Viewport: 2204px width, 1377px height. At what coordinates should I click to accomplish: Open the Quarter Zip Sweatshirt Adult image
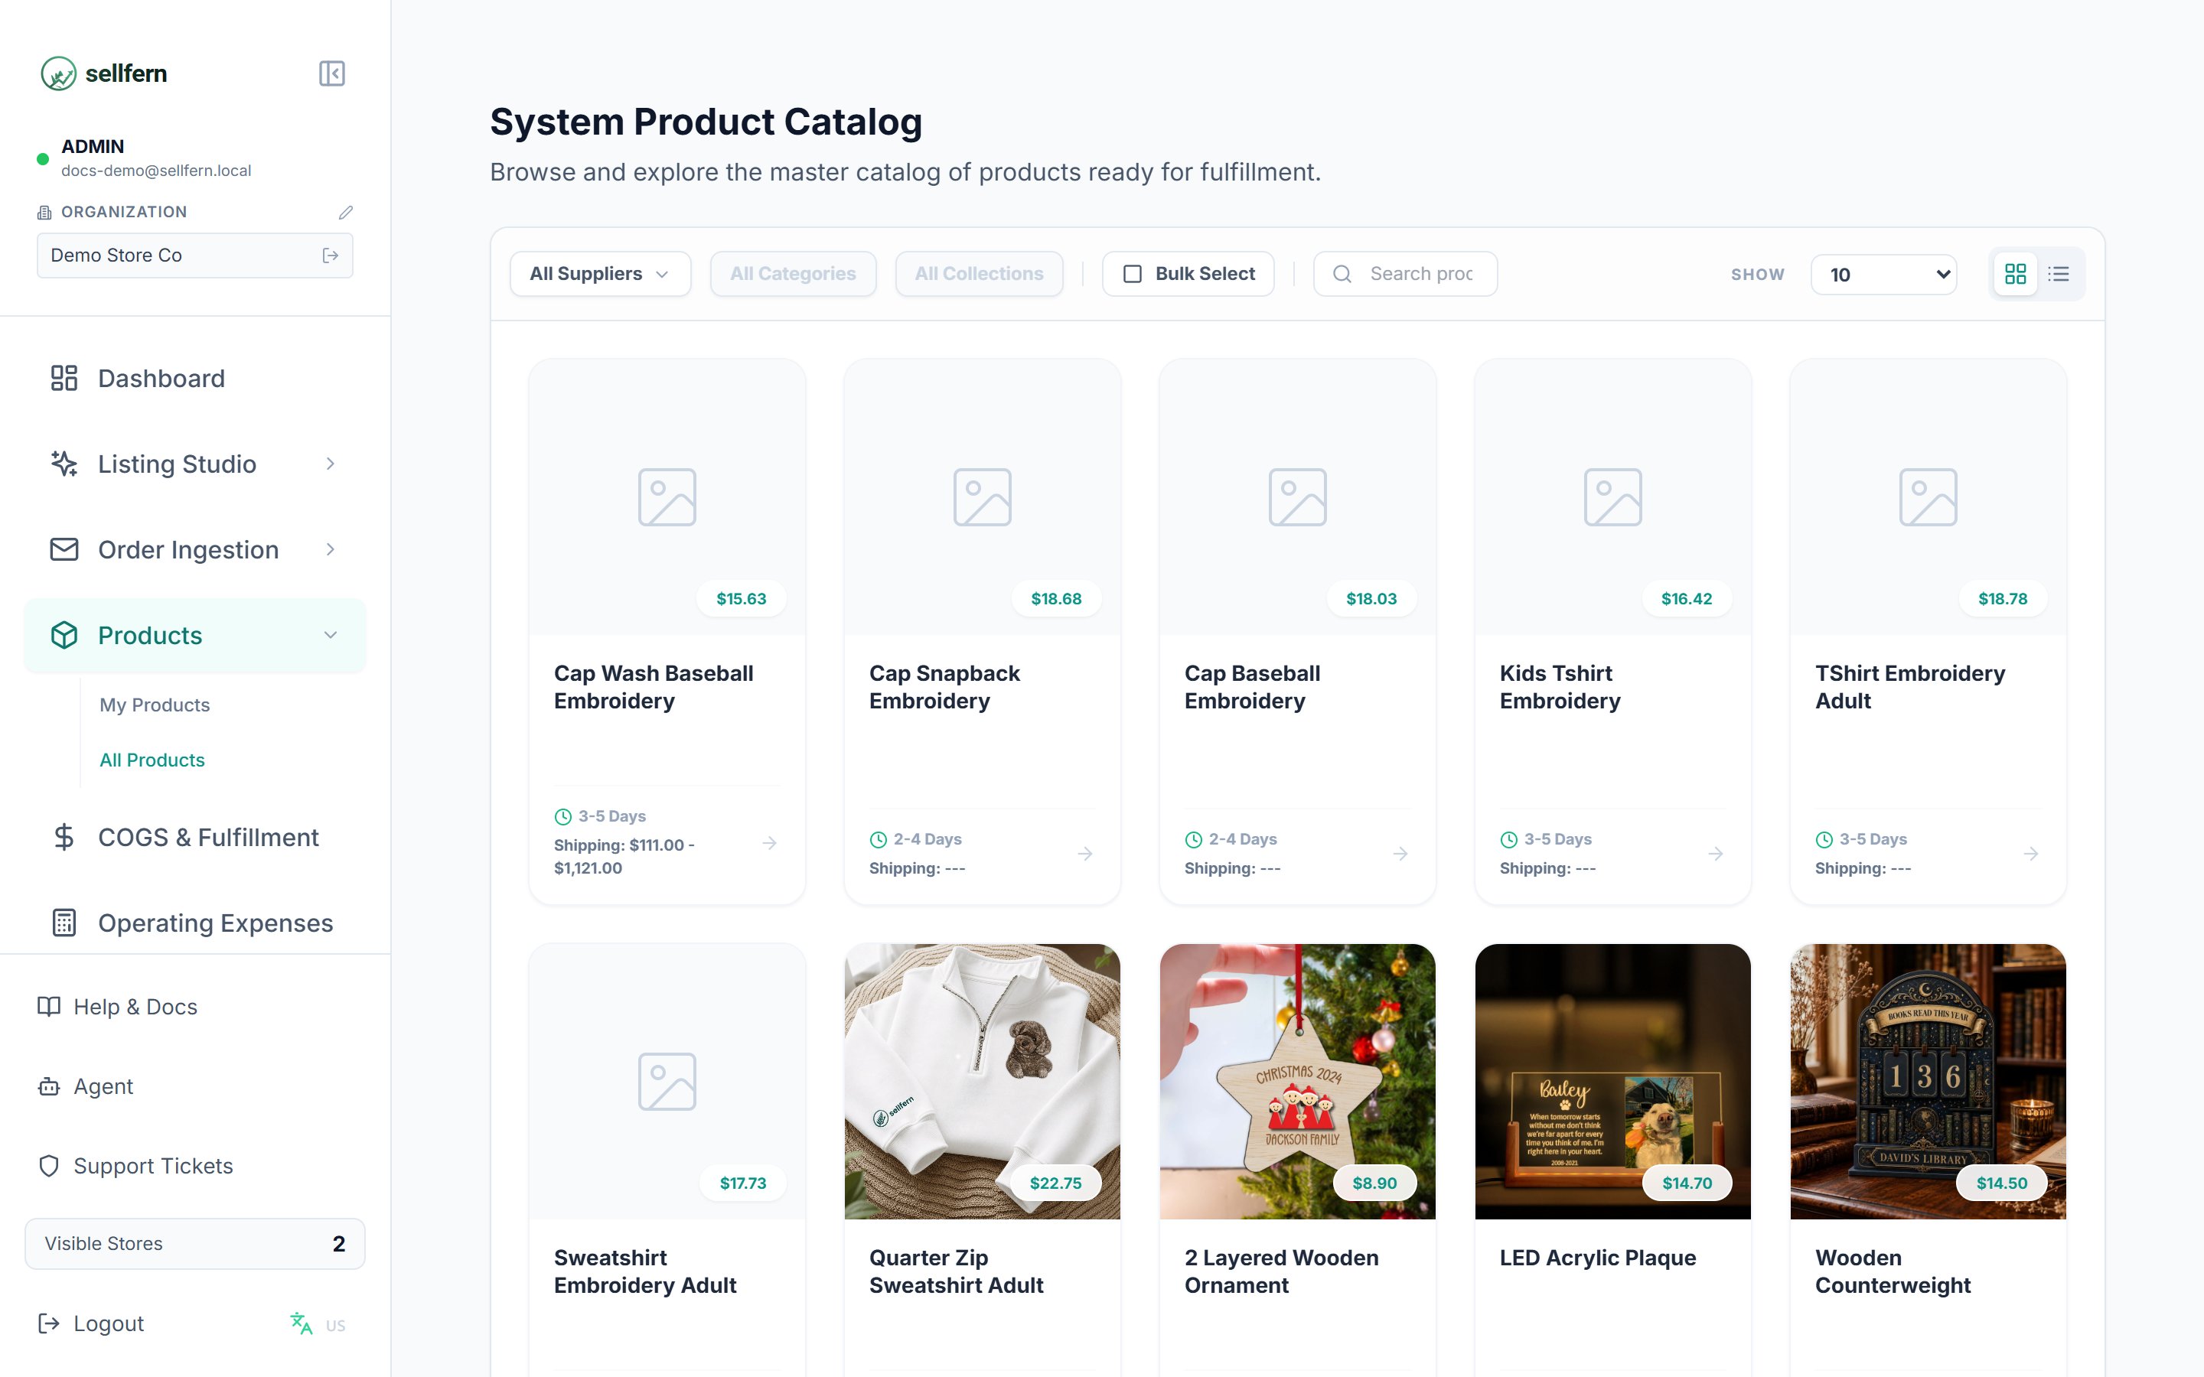pos(982,1081)
